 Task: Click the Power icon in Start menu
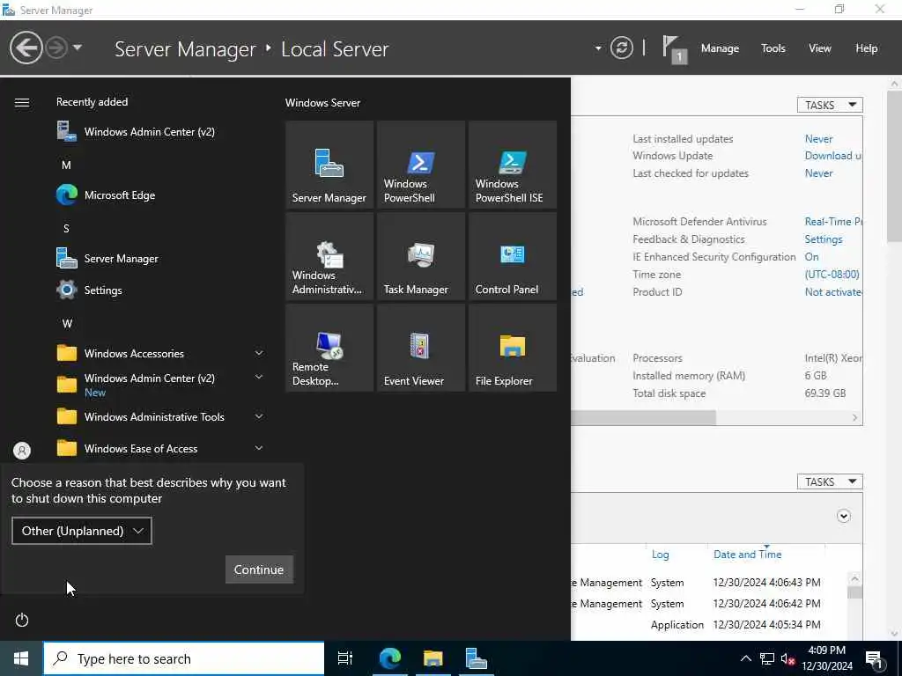pyautogui.click(x=22, y=620)
